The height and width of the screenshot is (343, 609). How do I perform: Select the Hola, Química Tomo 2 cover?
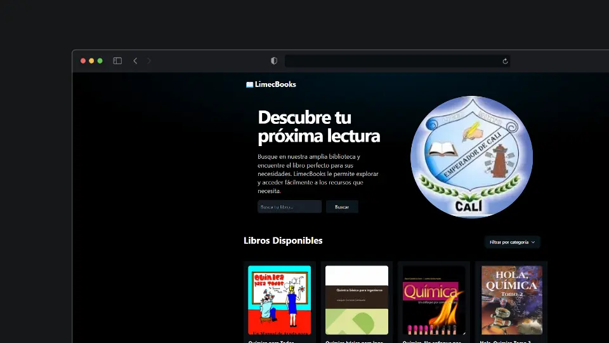[x=511, y=300]
